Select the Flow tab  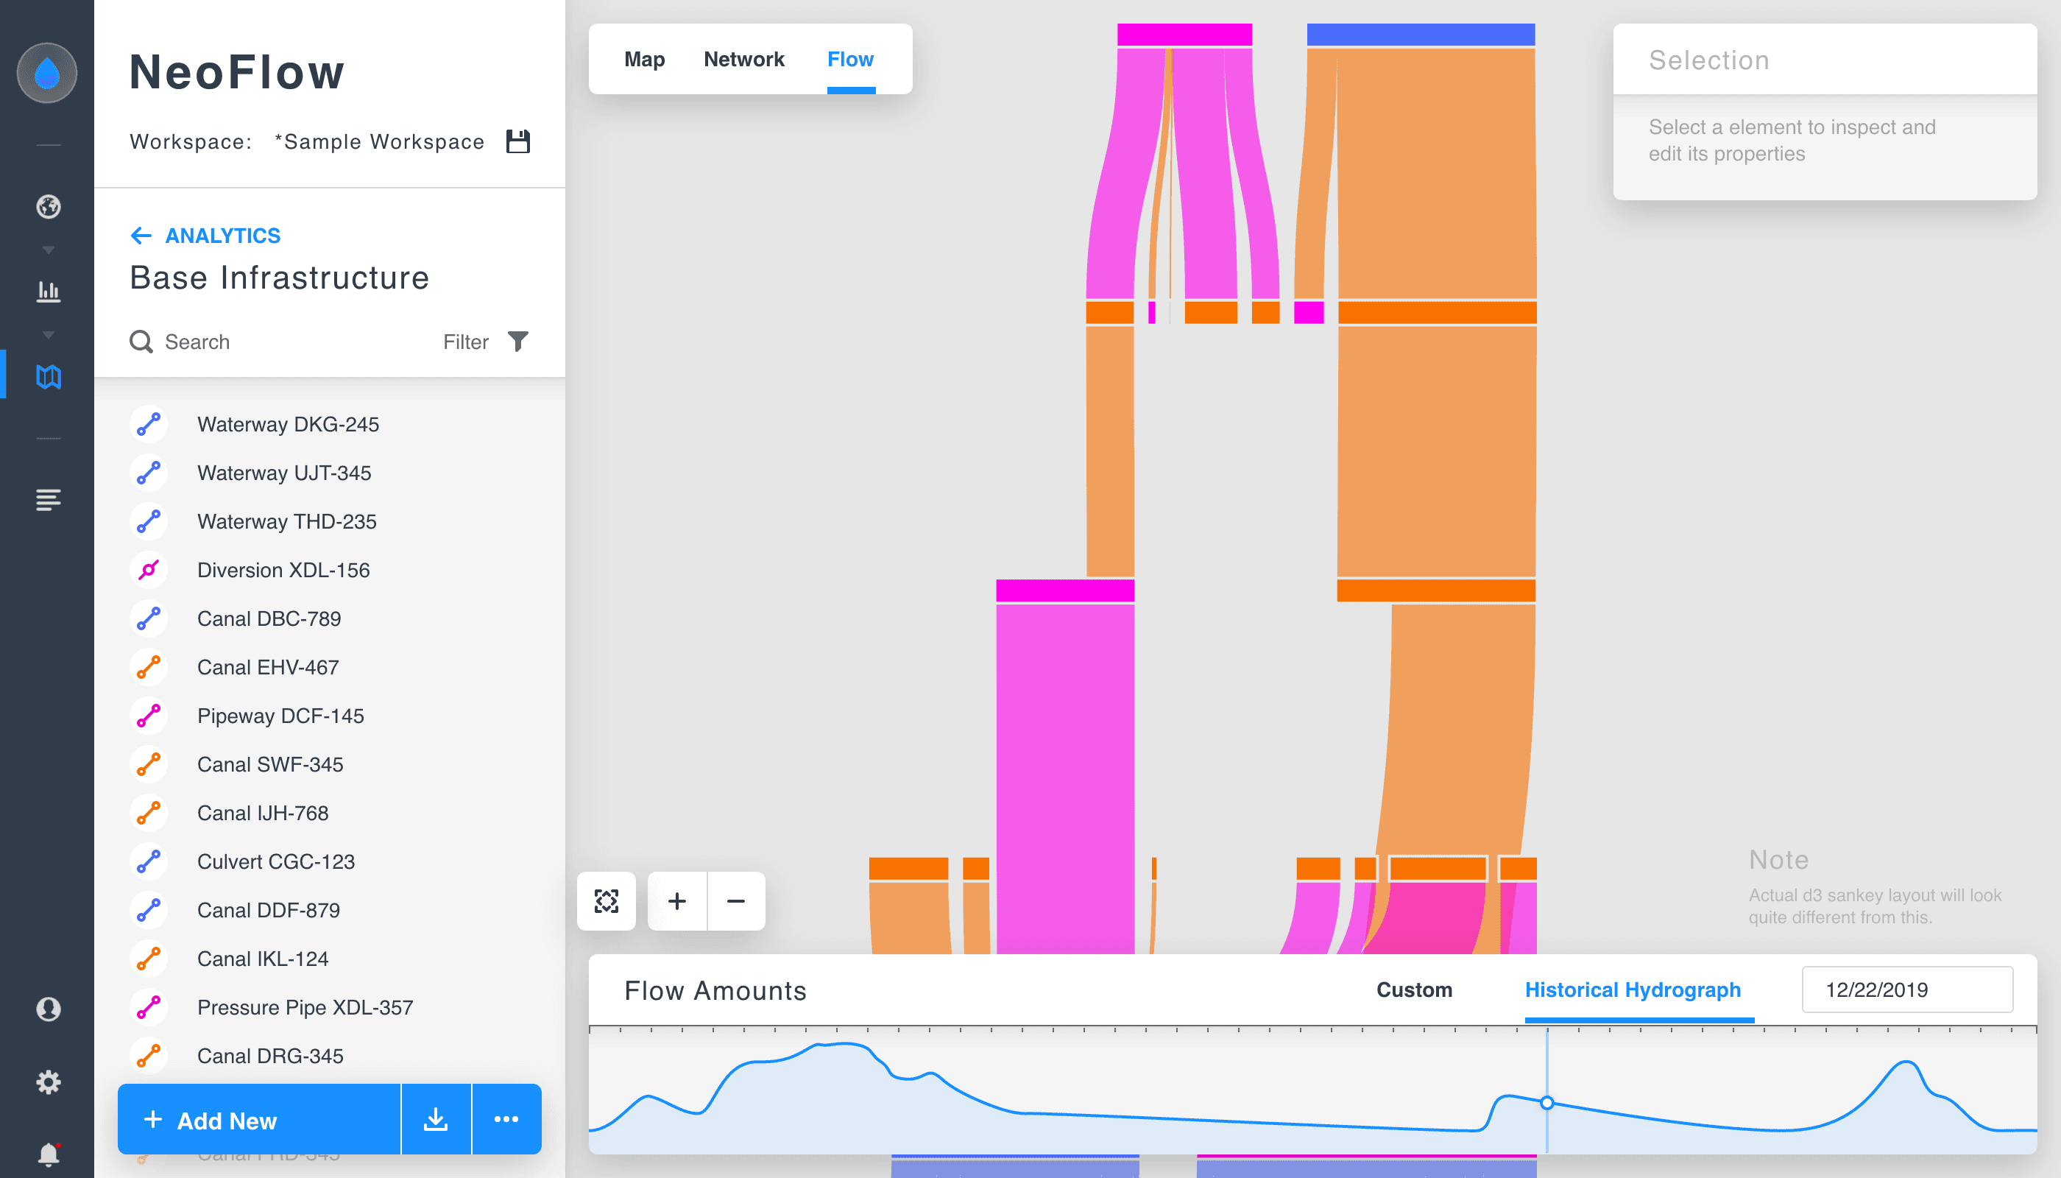851,59
